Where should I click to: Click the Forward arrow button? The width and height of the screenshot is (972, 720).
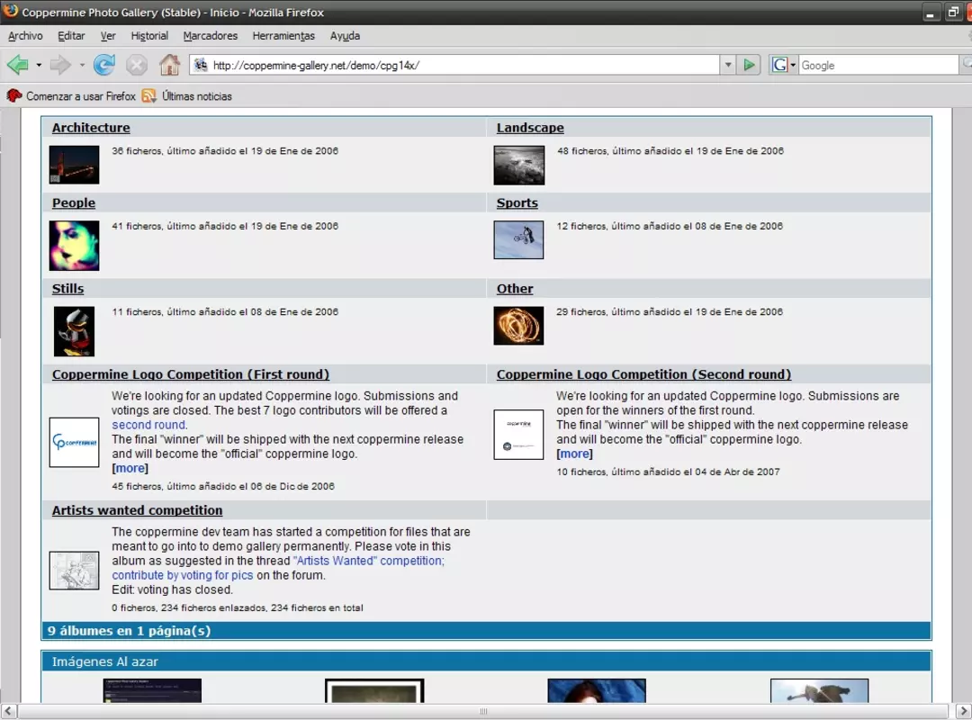coord(60,65)
